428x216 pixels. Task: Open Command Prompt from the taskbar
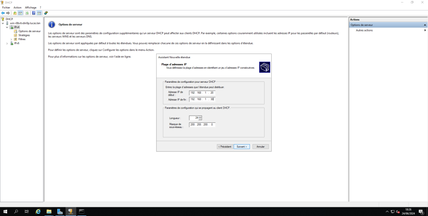[x=82, y=211]
